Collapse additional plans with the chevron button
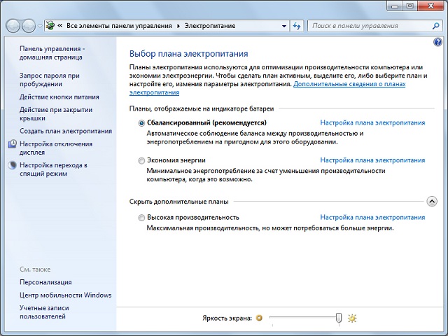The height and width of the screenshot is (336, 448). click(x=432, y=202)
